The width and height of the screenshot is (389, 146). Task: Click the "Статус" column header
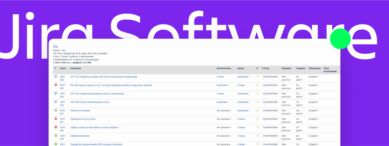coord(266,69)
